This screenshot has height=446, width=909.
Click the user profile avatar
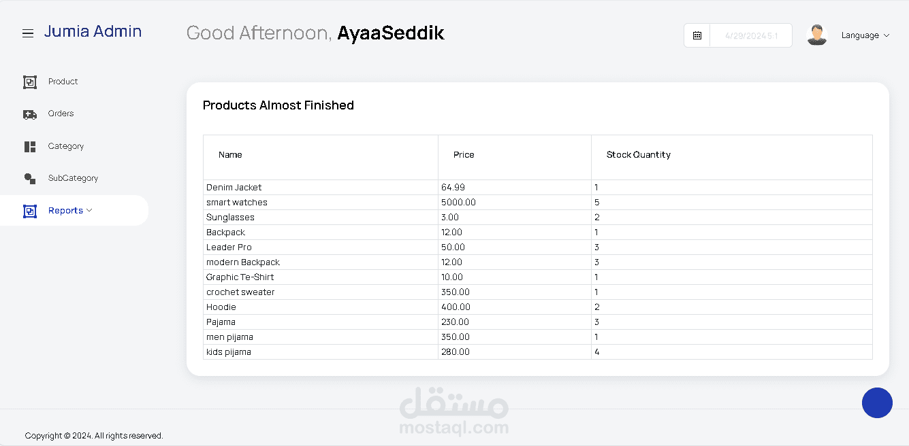(x=816, y=35)
